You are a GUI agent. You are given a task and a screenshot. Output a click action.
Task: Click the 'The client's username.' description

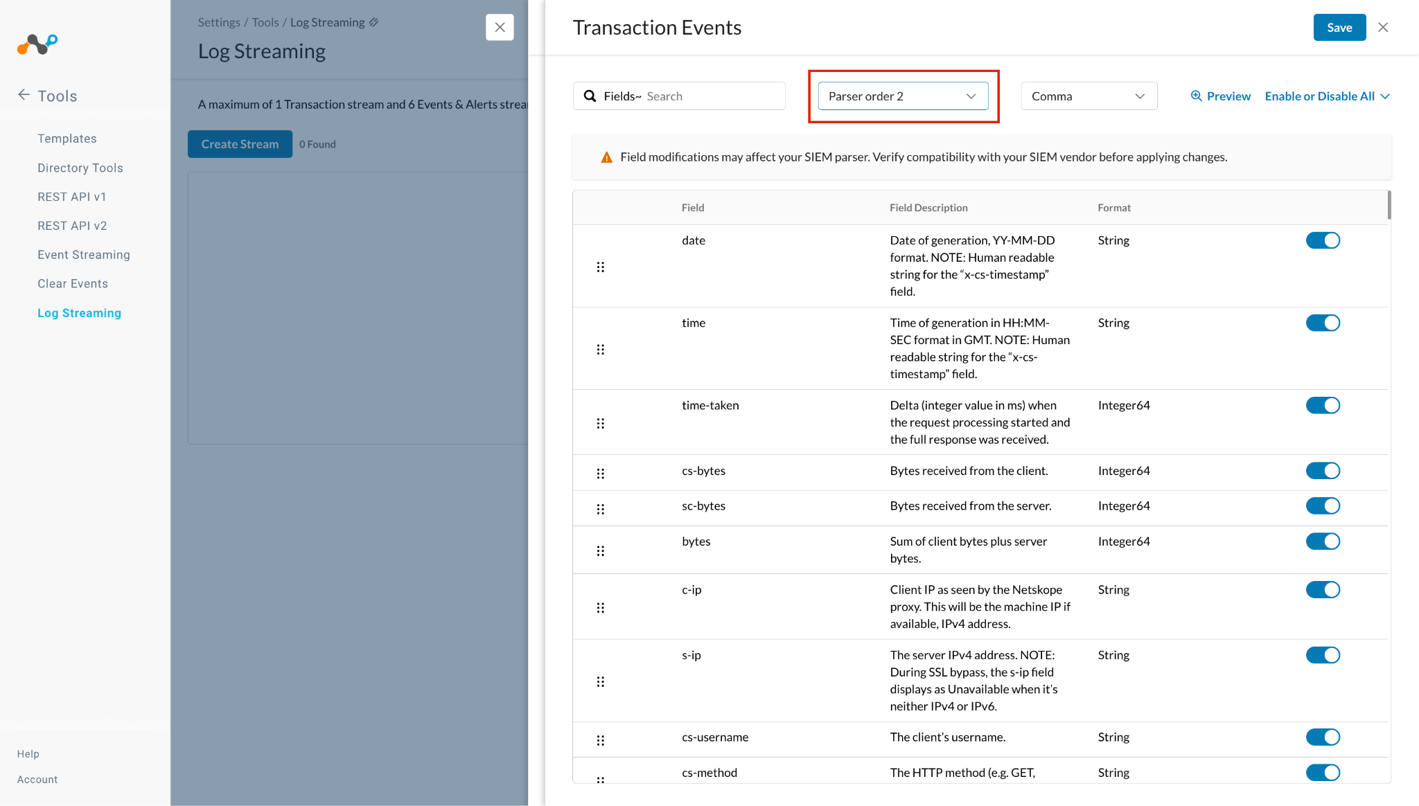point(947,737)
